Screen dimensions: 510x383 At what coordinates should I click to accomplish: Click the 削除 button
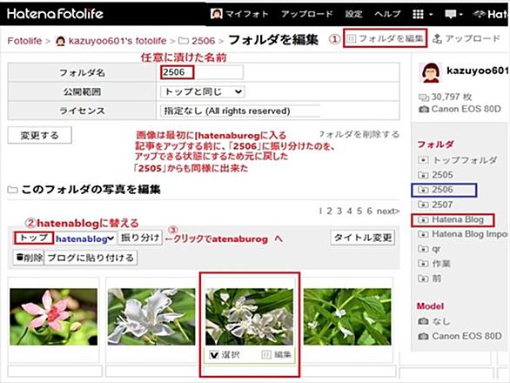pyautogui.click(x=29, y=258)
